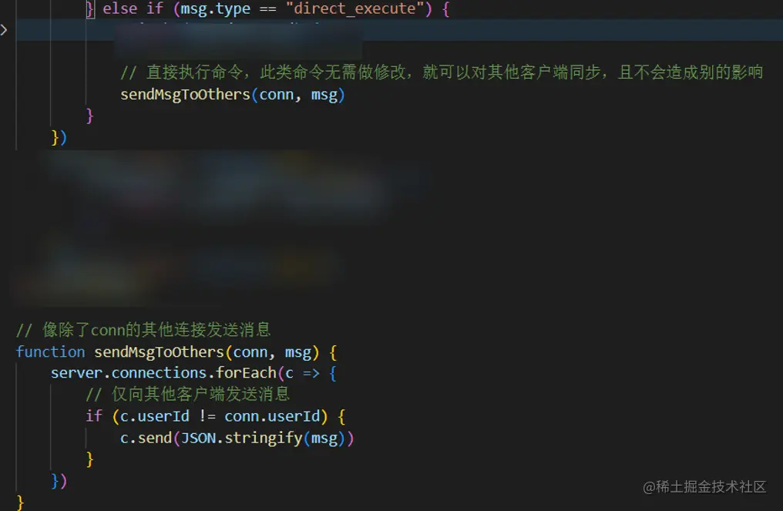The image size is (783, 511).
Task: Click the @稀土掘金技术社区 watermark
Action: tap(704, 487)
